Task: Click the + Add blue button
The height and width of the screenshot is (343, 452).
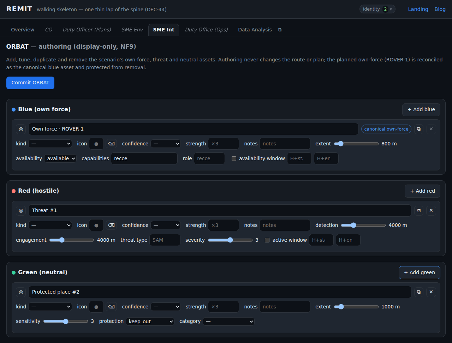Action: 421,110
